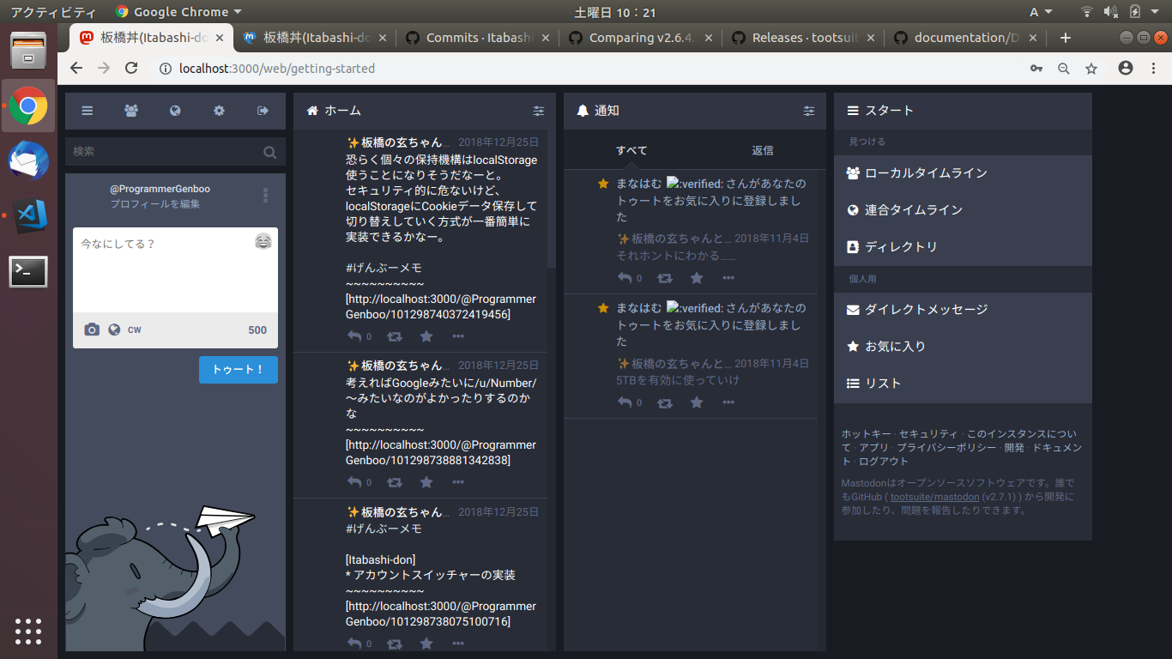
Task: Change post privacy with globe icon
Action: click(x=114, y=329)
